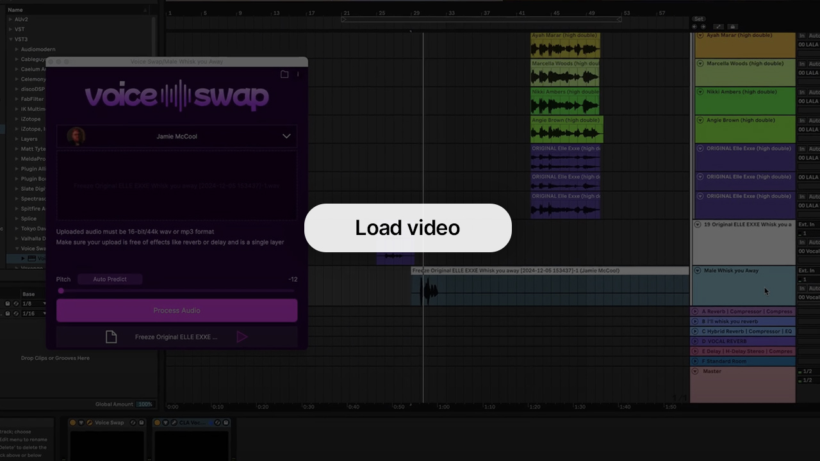Fold the 19 Original ELLE EXXE track
Image resolution: width=820 pixels, height=461 pixels.
click(x=698, y=225)
